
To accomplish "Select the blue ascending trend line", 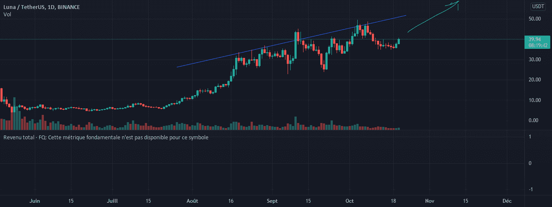I will [x=291, y=41].
